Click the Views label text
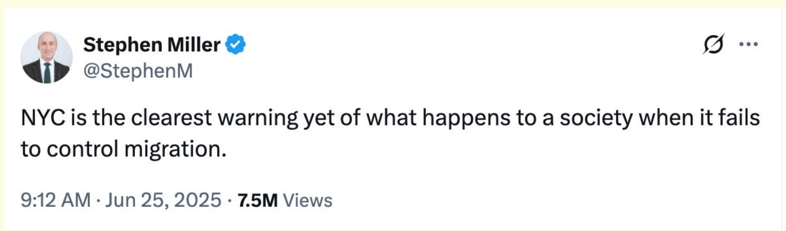The height and width of the screenshot is (231, 786). [308, 200]
